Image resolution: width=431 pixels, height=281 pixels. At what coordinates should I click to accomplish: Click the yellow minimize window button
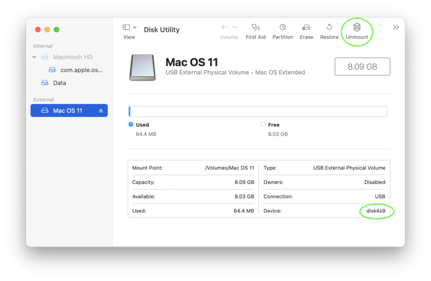(47, 30)
